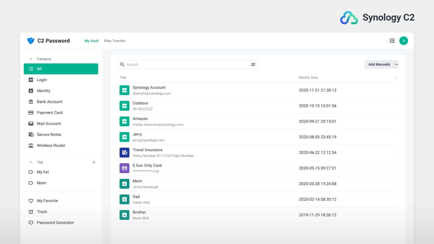The width and height of the screenshot is (434, 244).
Task: Open the Trash folder
Action: tap(42, 212)
